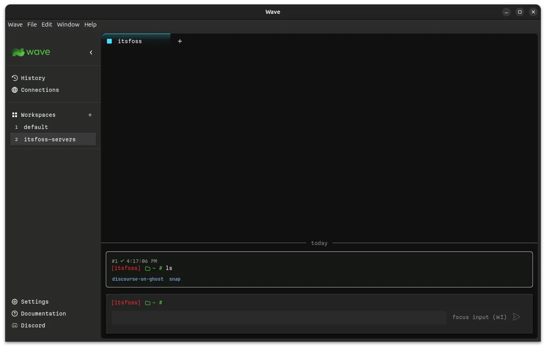Open the Edit menu
This screenshot has height=348, width=546.
(47, 25)
